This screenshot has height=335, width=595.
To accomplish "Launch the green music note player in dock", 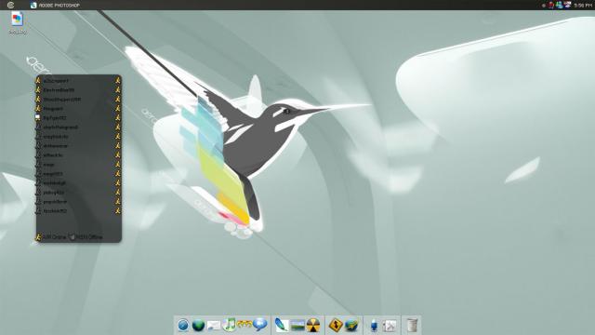I will pyautogui.click(x=229, y=325).
